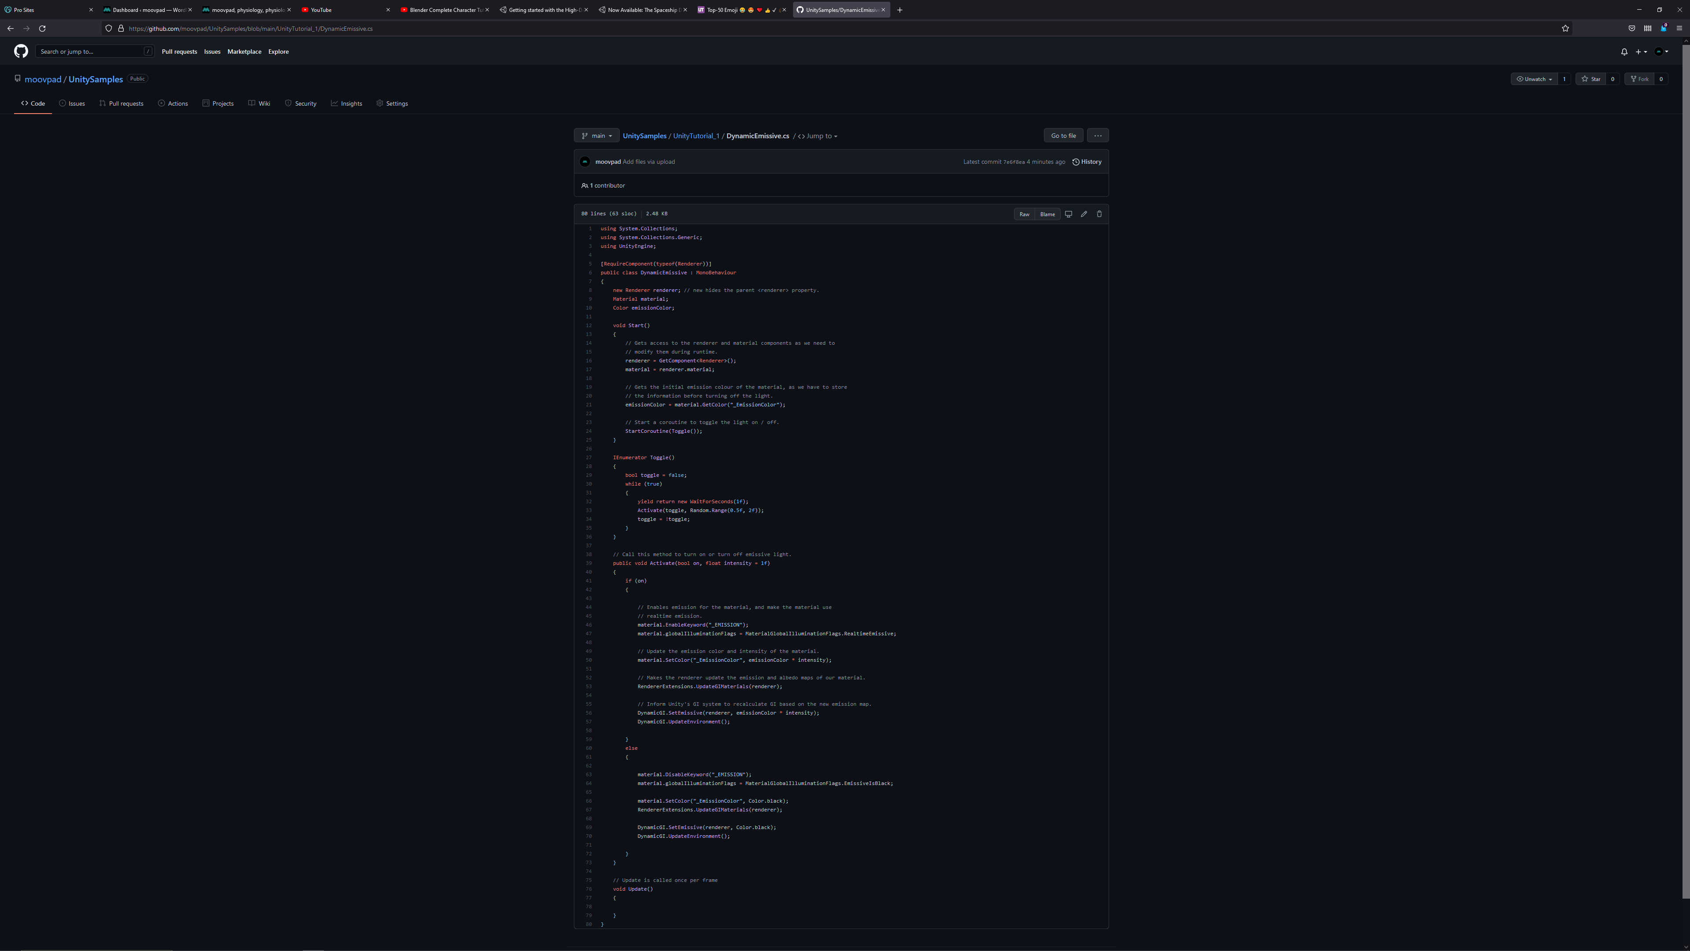Switch to Blender Complete Character tab
Image resolution: width=1690 pixels, height=951 pixels.
[x=445, y=10]
